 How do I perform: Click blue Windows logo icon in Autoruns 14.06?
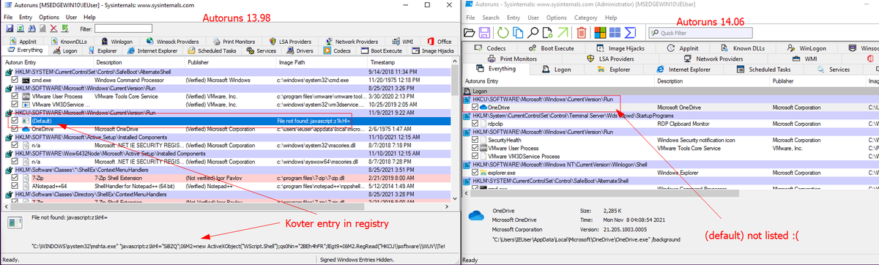(x=615, y=32)
